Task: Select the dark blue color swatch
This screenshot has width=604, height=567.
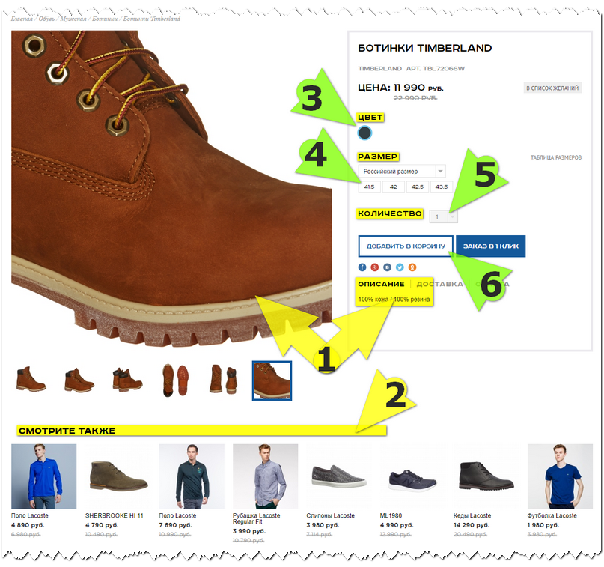Action: 364,133
